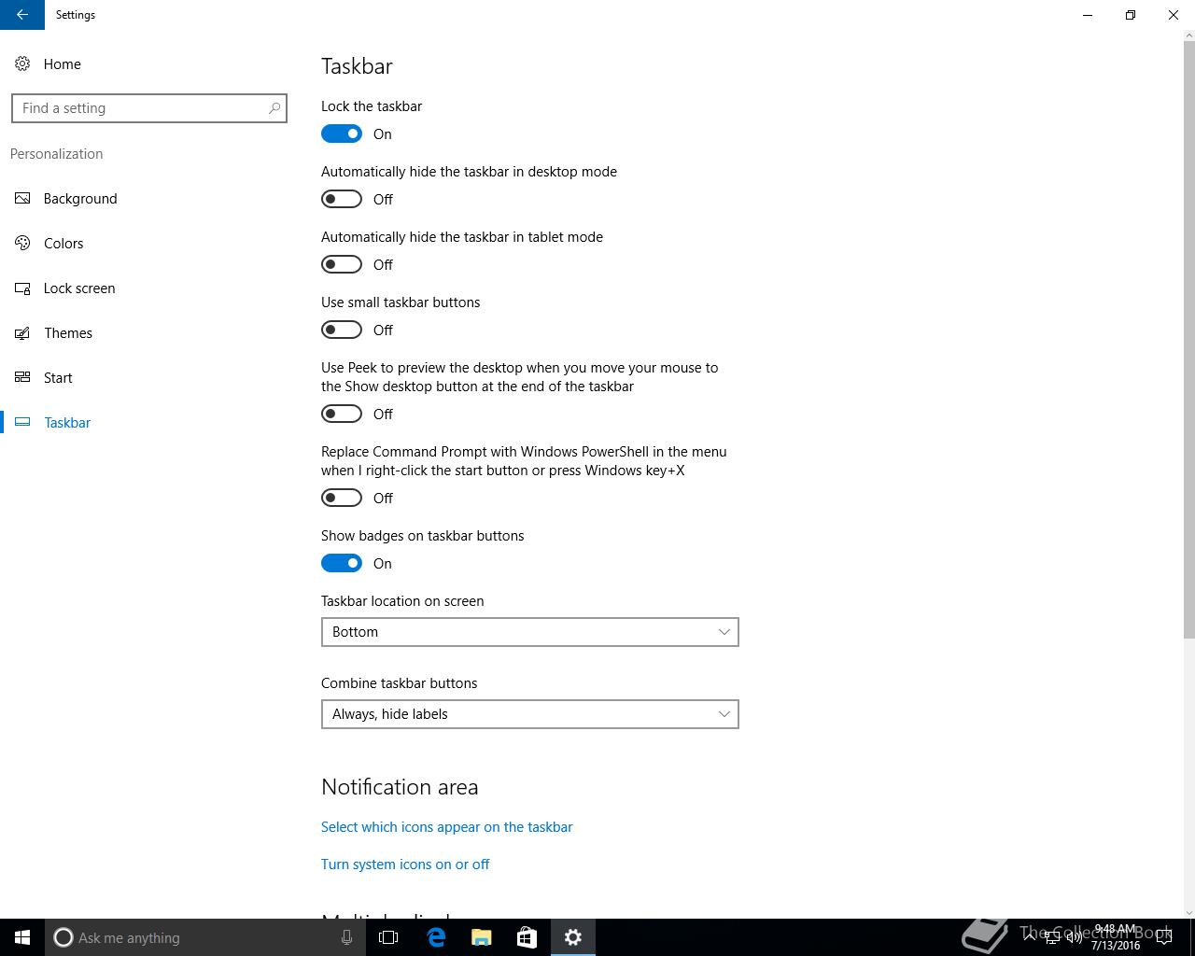Select the Start tiles icon
The image size is (1195, 956).
tap(22, 378)
